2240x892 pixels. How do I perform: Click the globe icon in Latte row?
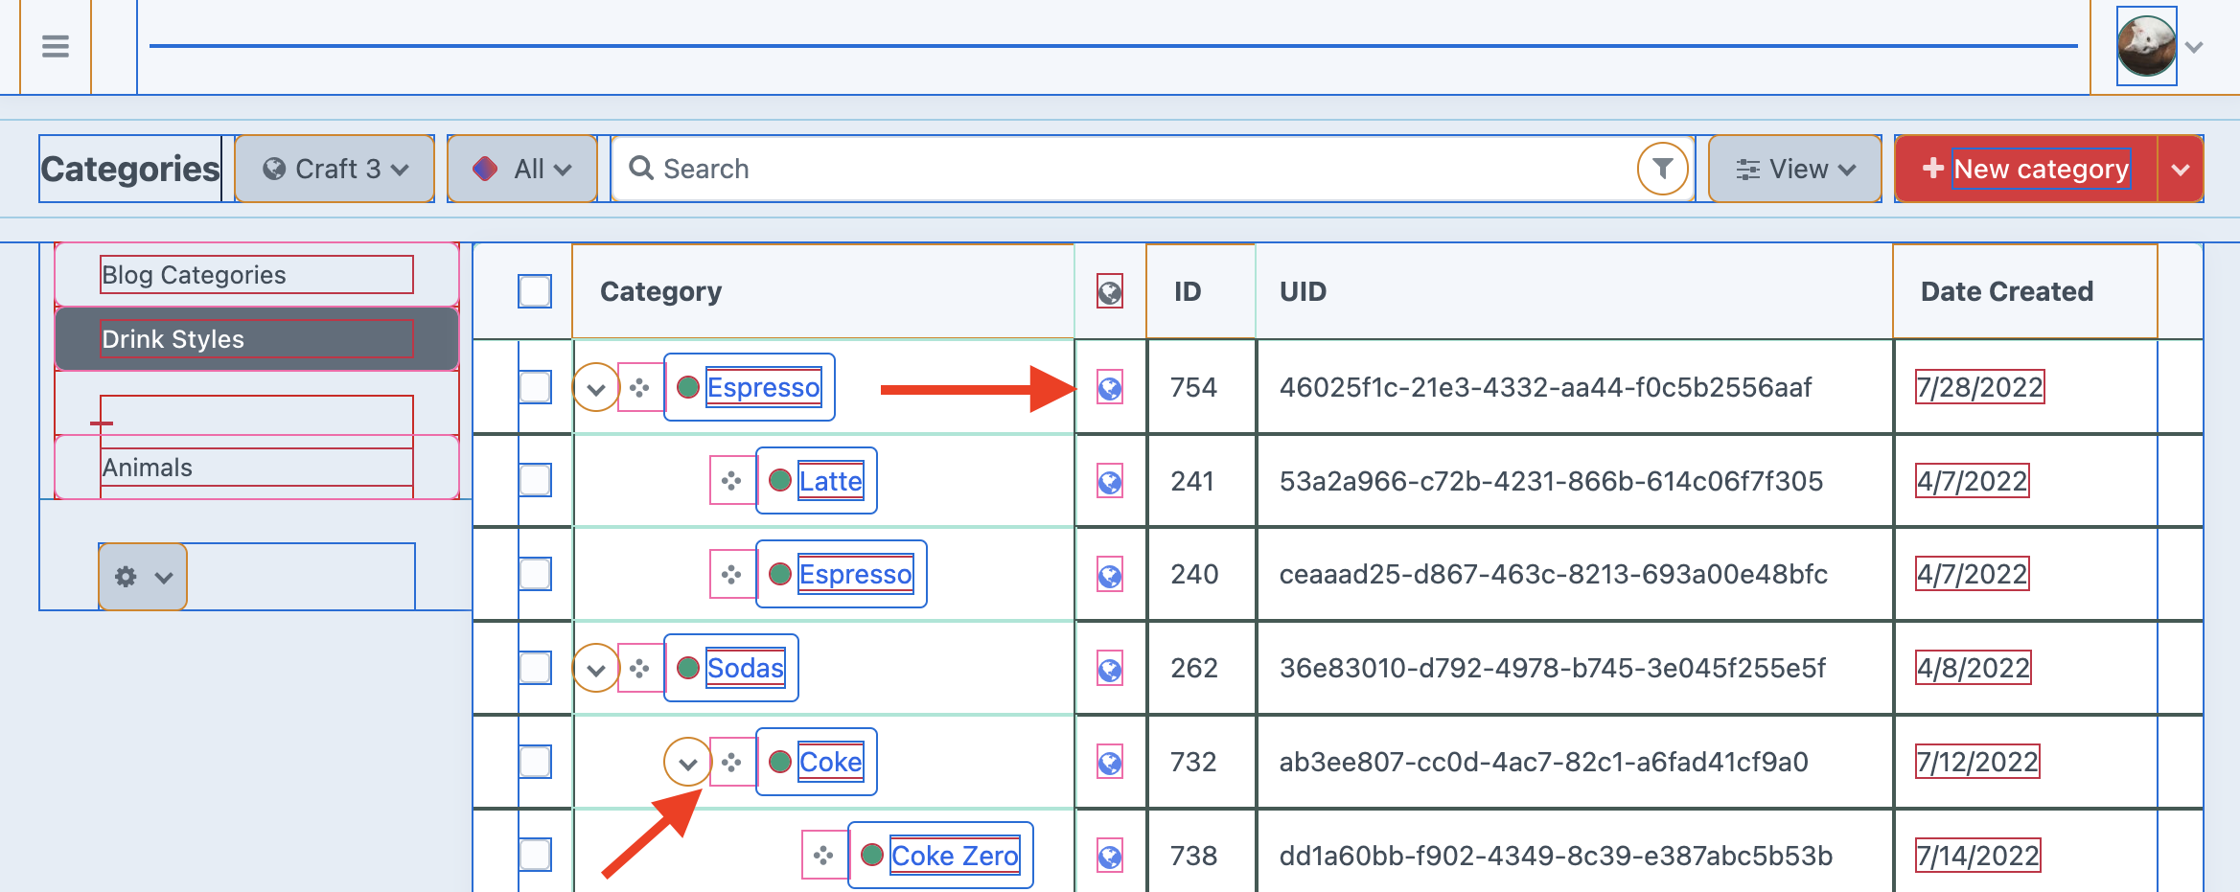pyautogui.click(x=1110, y=482)
